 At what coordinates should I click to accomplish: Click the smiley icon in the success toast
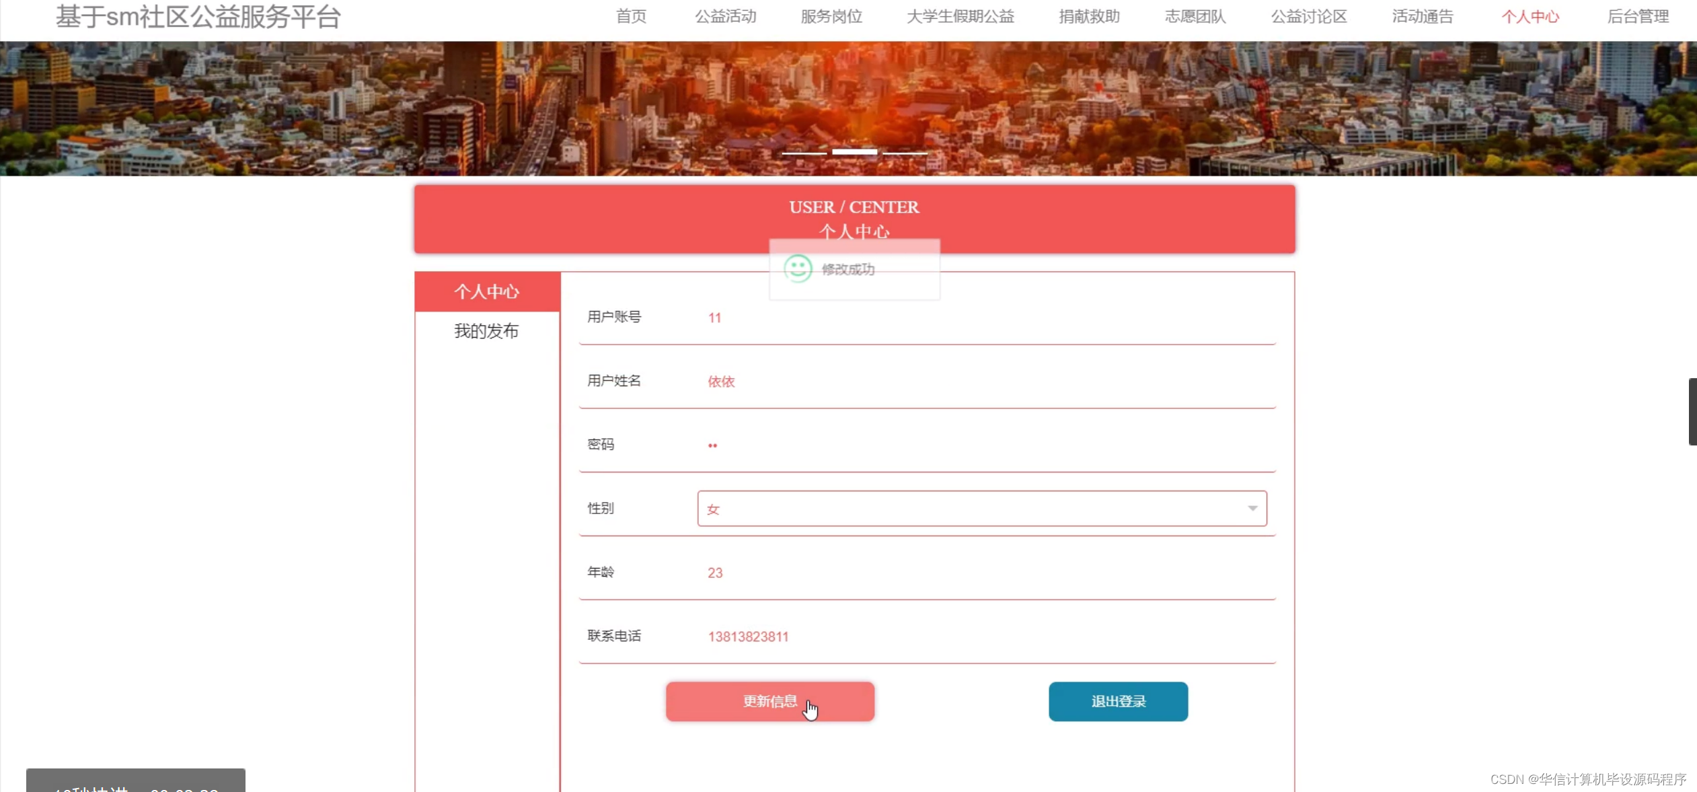799,269
